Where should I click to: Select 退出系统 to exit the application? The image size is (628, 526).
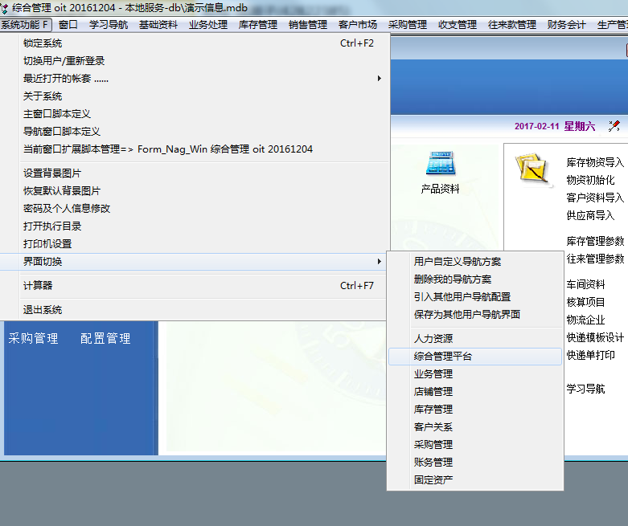tap(43, 310)
